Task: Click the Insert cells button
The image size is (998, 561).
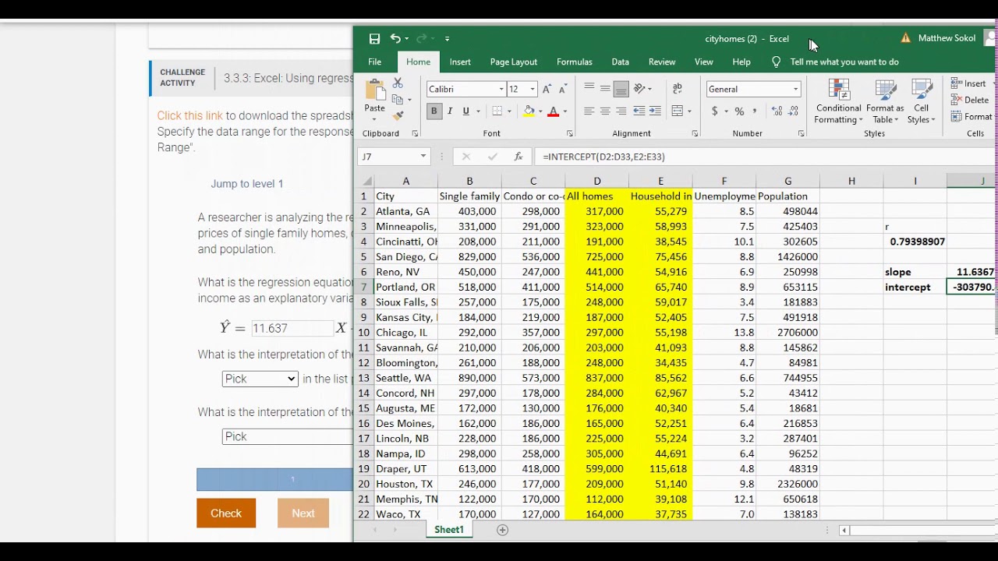Action: tap(969, 83)
